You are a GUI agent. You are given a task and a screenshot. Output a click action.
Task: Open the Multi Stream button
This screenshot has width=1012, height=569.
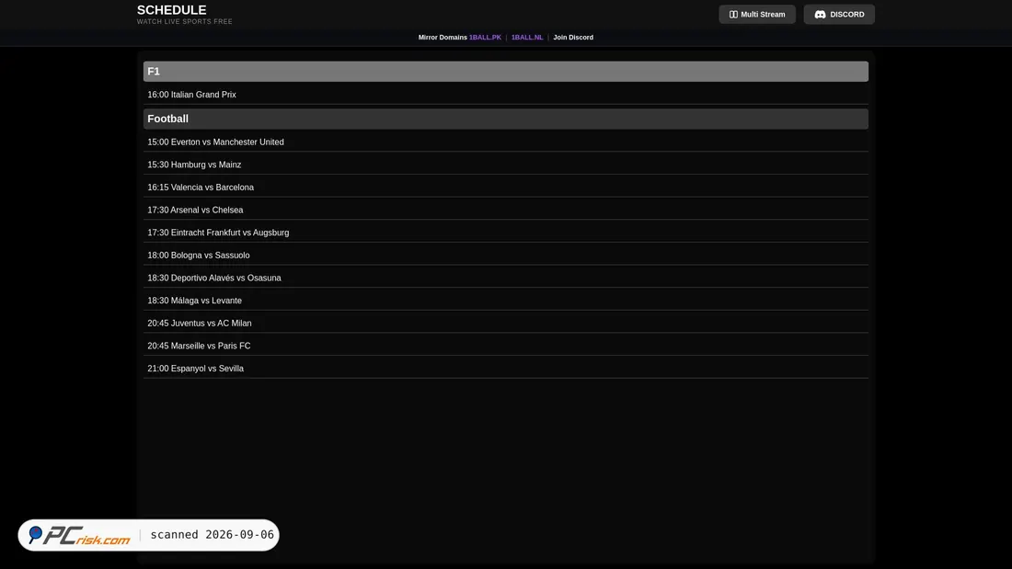click(x=757, y=14)
